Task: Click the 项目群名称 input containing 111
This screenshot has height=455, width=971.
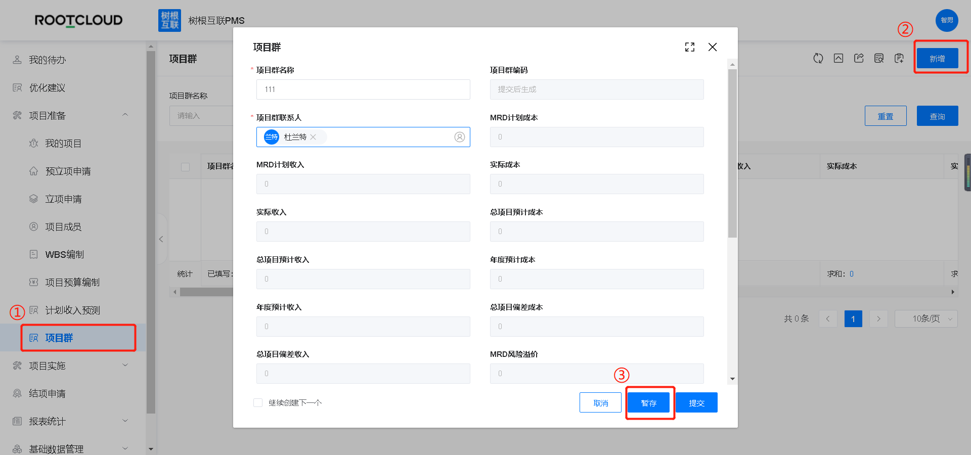Action: point(363,89)
